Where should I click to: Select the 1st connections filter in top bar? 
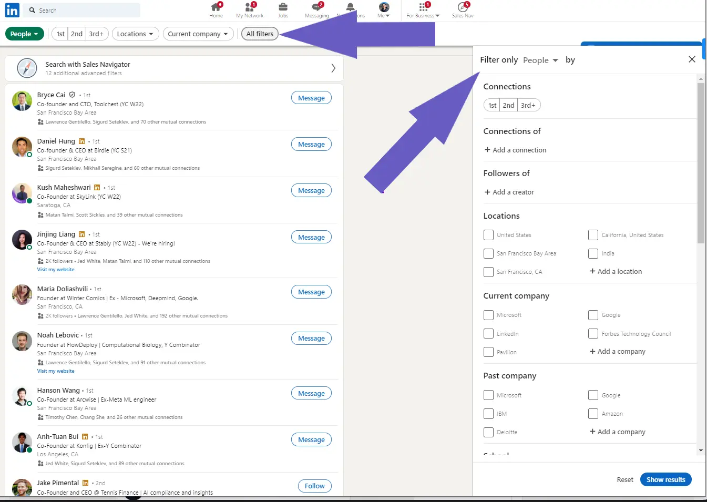60,34
